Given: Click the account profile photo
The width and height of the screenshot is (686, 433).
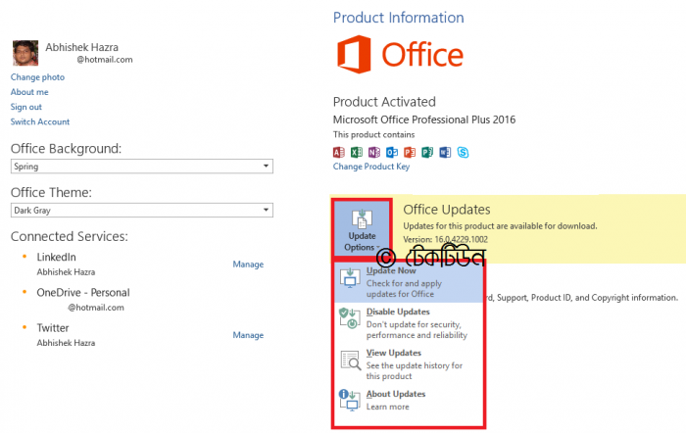Looking at the screenshot, I should tap(26, 53).
